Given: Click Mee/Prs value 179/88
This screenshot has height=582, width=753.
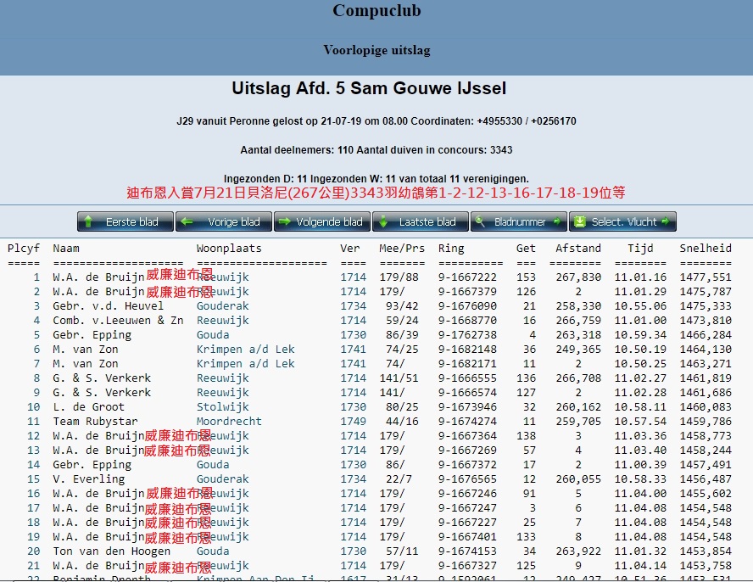Looking at the screenshot, I should 399,277.
